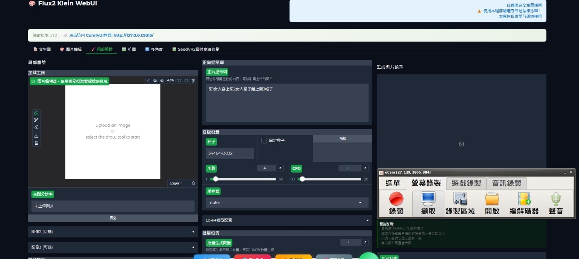Zoom out the image editor canvas
The height and width of the screenshot is (259, 579).
(x=155, y=80)
